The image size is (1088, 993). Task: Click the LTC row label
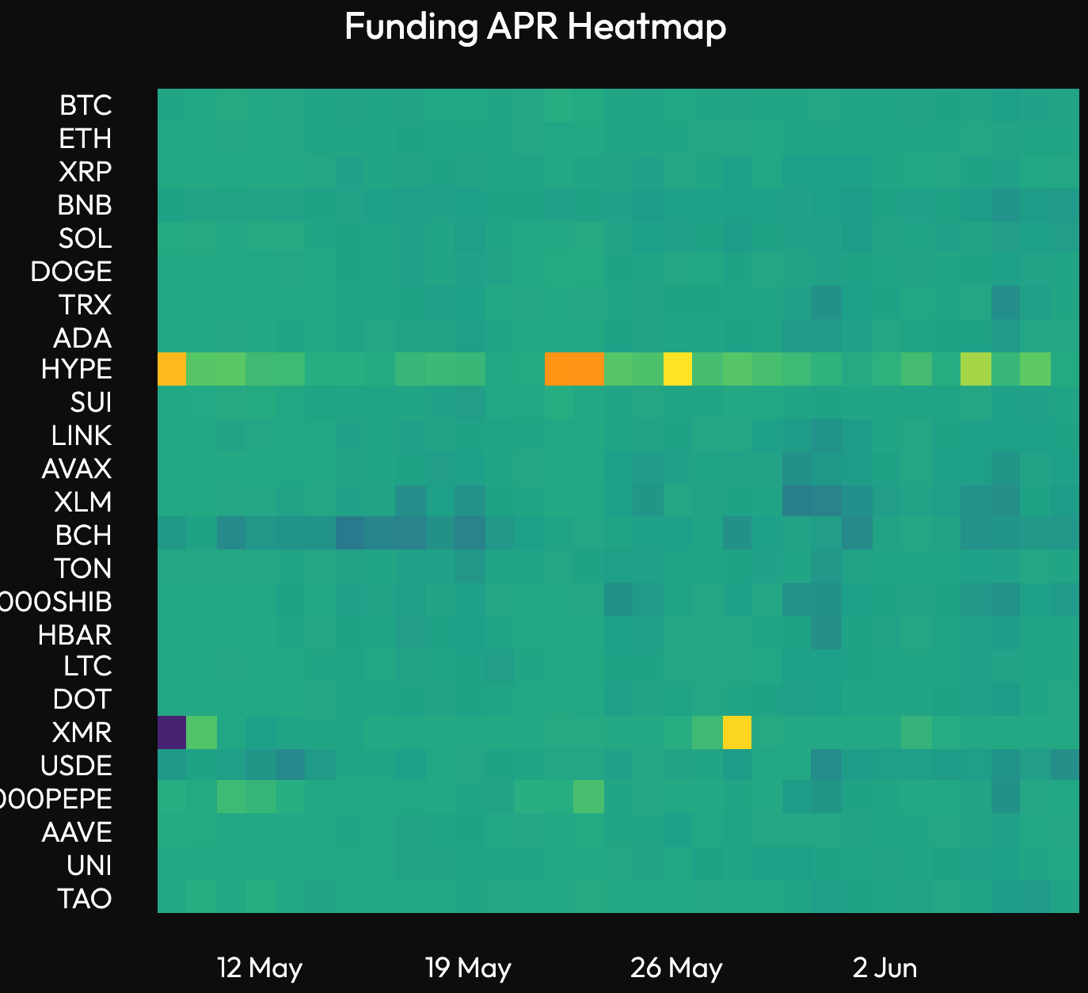point(88,666)
